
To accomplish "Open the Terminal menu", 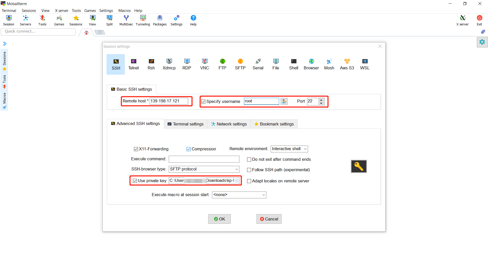I will point(9,11).
